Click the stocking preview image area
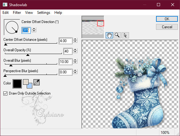The width and height of the screenshot is (180, 136). [x=130, y=84]
